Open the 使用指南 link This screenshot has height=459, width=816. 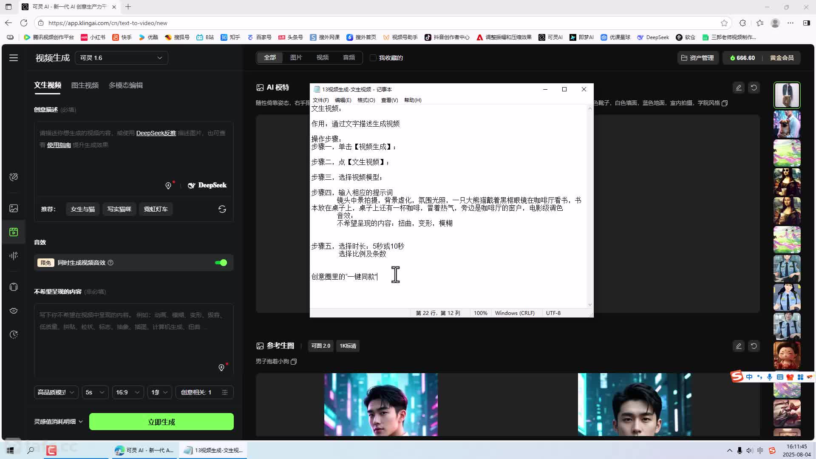pyautogui.click(x=59, y=145)
